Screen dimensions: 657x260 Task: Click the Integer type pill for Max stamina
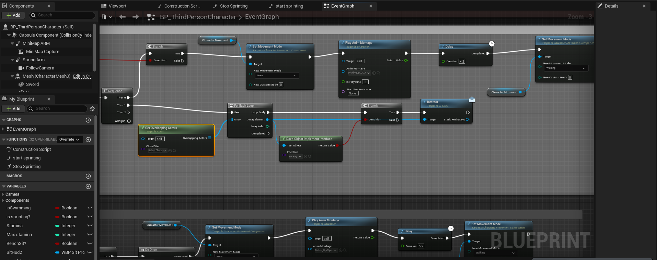point(65,235)
